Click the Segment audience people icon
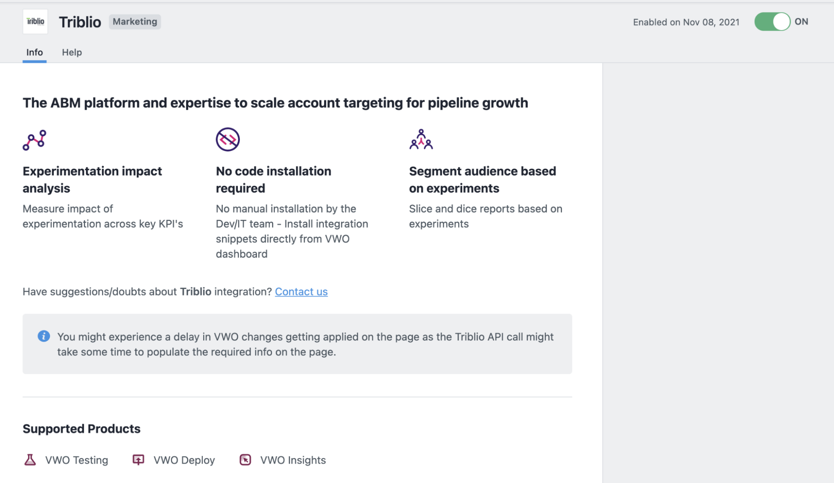 click(x=421, y=139)
